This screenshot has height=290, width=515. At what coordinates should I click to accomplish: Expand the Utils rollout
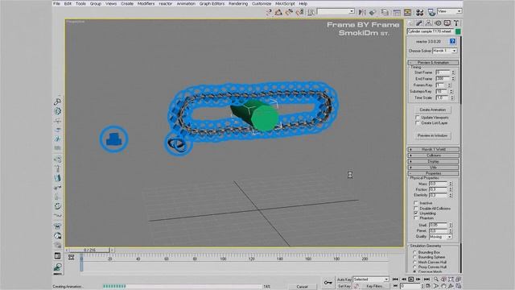coord(434,168)
